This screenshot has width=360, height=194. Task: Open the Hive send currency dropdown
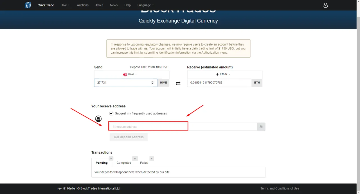click(132, 74)
